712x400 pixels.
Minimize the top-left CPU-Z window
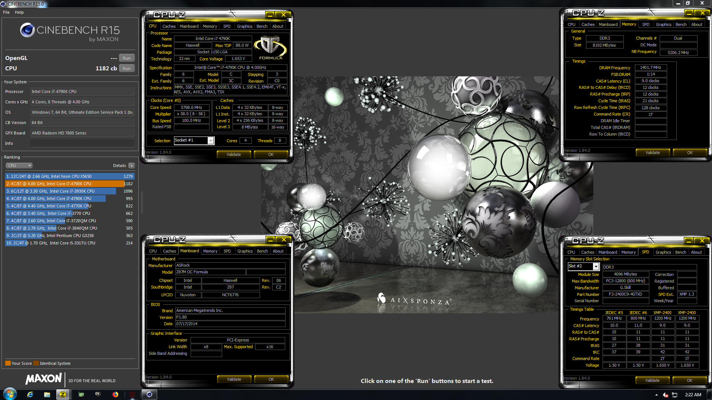point(270,15)
